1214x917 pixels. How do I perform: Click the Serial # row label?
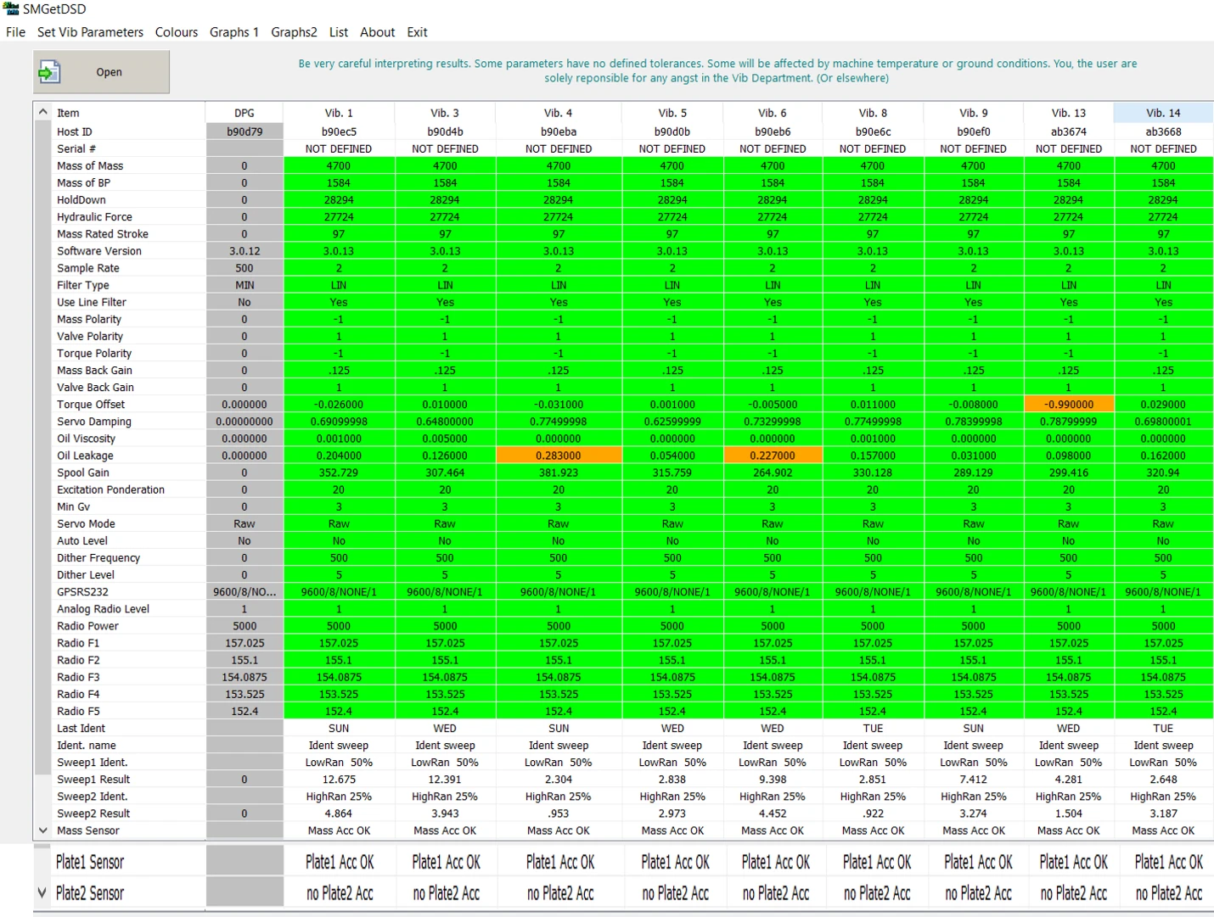click(76, 148)
